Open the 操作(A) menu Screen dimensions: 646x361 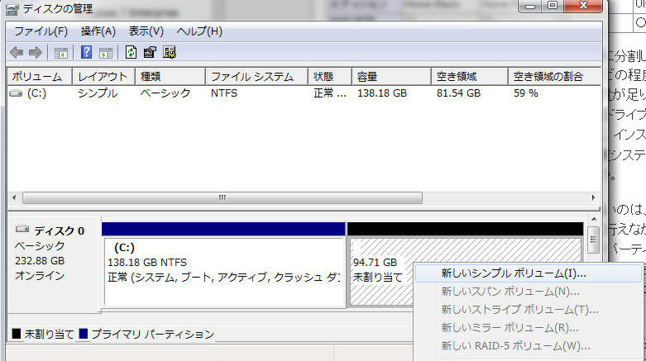[98, 31]
